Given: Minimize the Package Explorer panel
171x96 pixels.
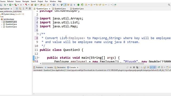Looking at the screenshot, I should pos(27,9).
